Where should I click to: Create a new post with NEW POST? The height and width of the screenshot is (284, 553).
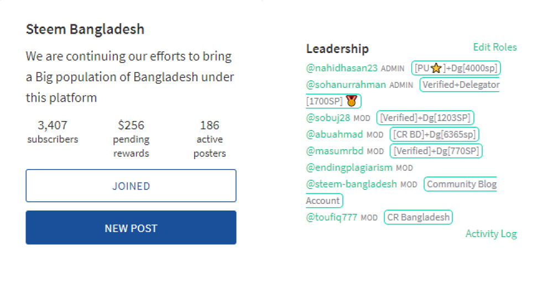pos(131,228)
